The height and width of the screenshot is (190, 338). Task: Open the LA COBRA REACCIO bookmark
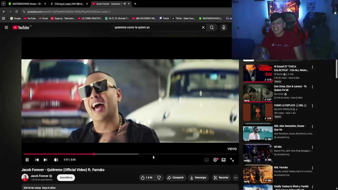click(90, 18)
